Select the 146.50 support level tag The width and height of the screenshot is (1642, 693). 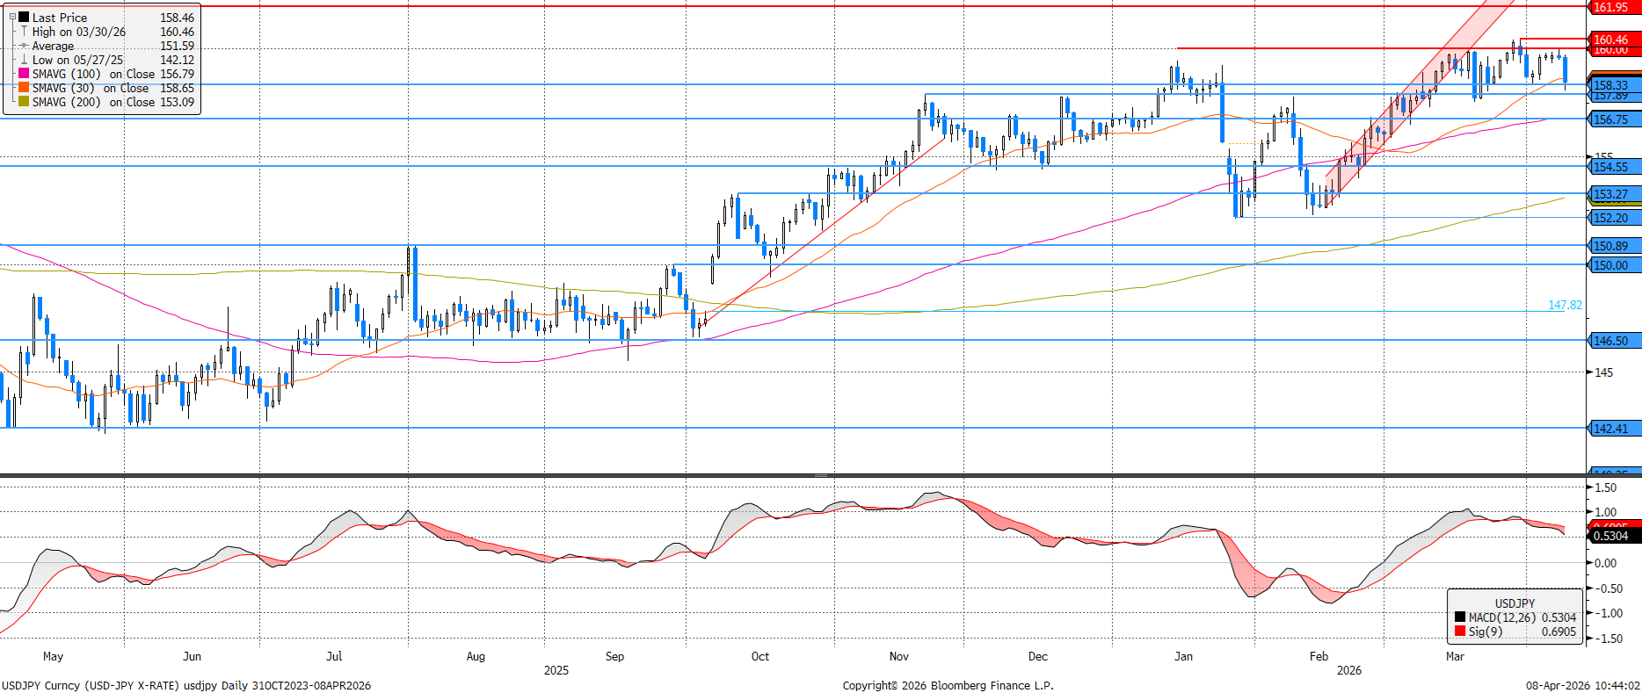point(1611,341)
